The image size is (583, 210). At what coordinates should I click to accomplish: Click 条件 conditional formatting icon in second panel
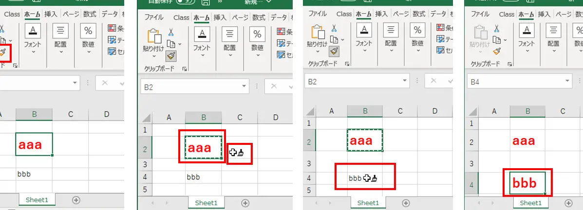point(281,32)
